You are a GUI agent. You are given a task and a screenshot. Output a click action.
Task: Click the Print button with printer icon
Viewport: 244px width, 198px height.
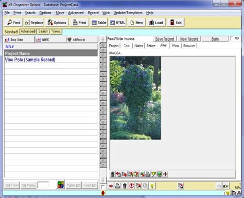pos(79,23)
